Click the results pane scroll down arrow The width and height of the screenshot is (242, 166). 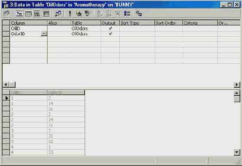tap(237, 153)
